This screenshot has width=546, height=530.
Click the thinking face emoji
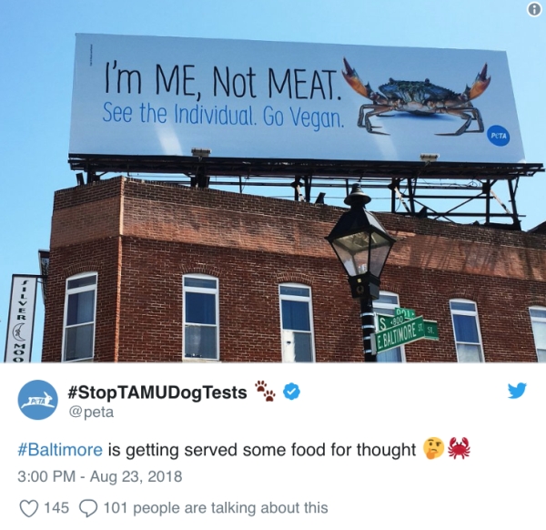pos(433,449)
